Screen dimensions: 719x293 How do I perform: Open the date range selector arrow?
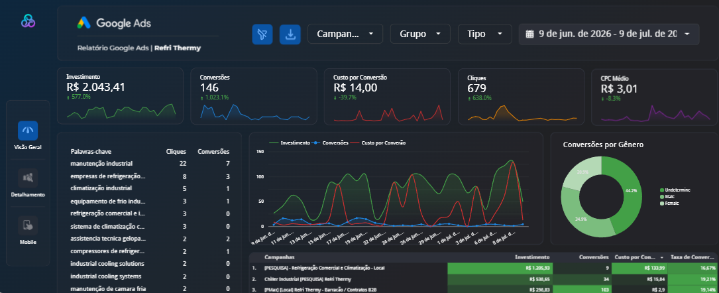click(687, 34)
